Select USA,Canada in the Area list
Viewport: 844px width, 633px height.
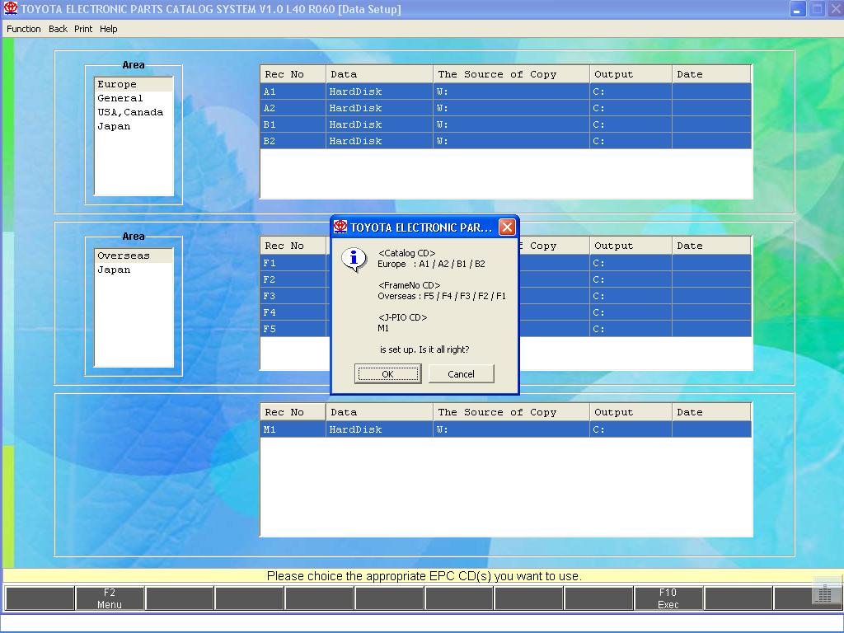coord(130,112)
